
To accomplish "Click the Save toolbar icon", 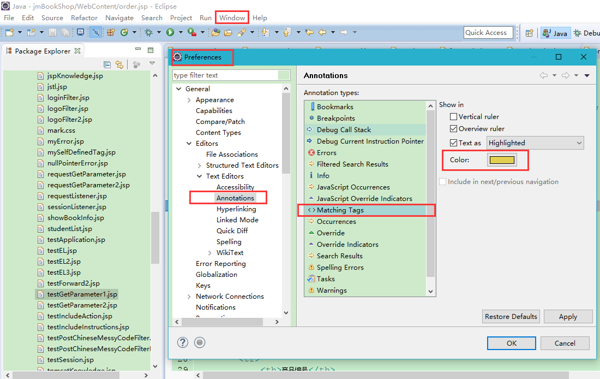I will click(x=53, y=33).
